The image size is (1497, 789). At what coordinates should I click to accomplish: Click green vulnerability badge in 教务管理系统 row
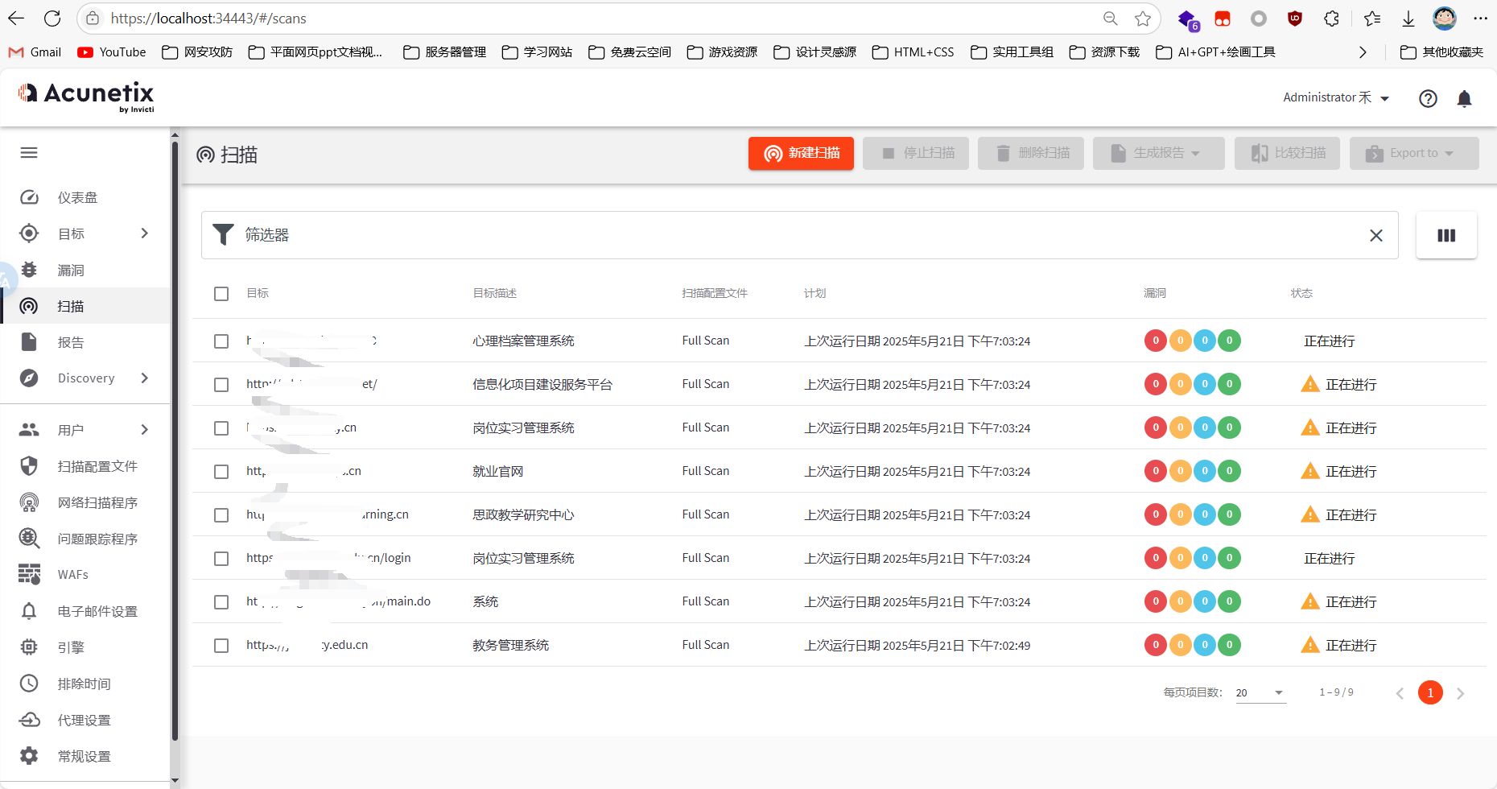[1229, 645]
